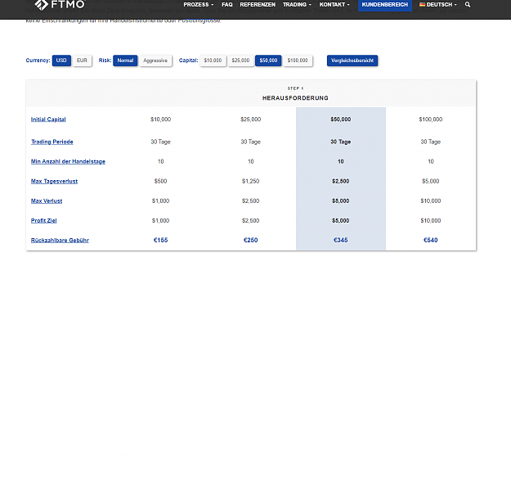The image size is (511, 496).
Task: Click the KUNDENBEREICH button
Action: pos(385,5)
